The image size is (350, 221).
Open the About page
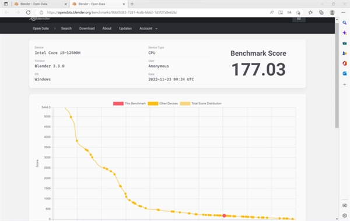107,28
